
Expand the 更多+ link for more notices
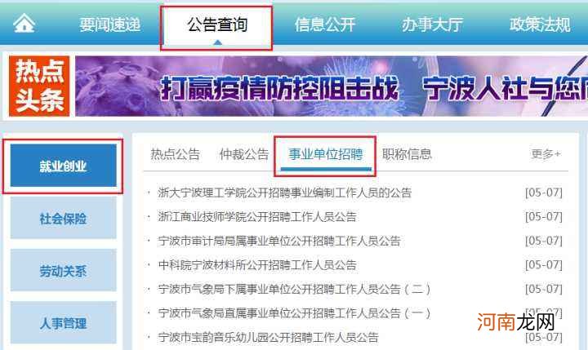[x=546, y=153]
